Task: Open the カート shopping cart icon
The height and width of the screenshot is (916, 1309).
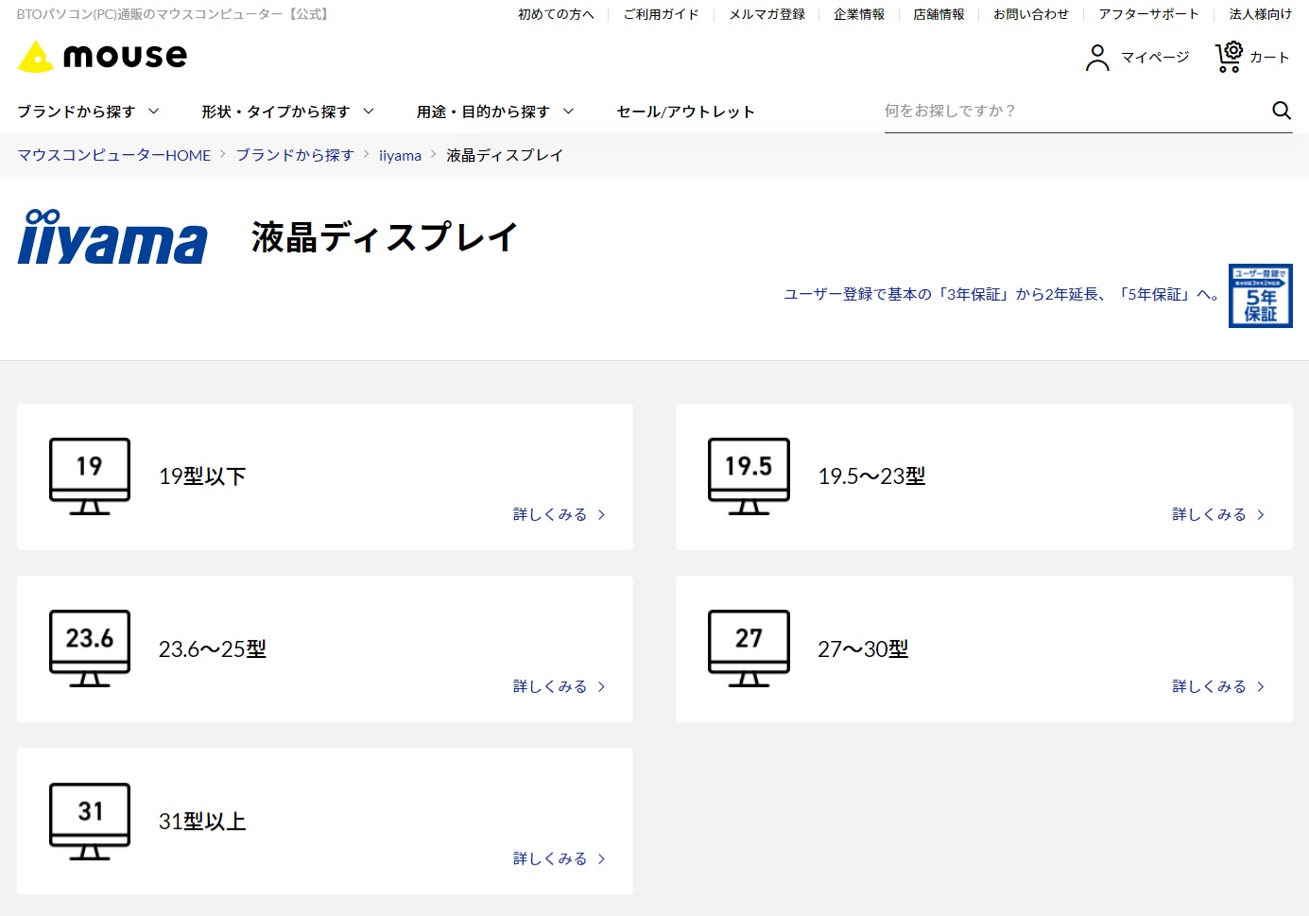Action: (x=1229, y=57)
